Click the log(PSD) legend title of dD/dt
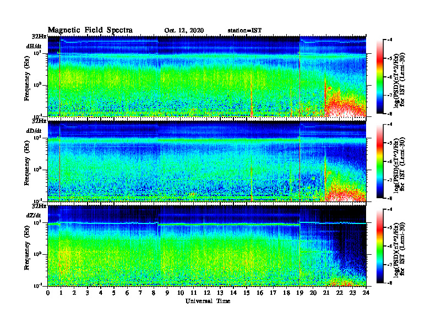436x336 pixels. pyautogui.click(x=399, y=165)
